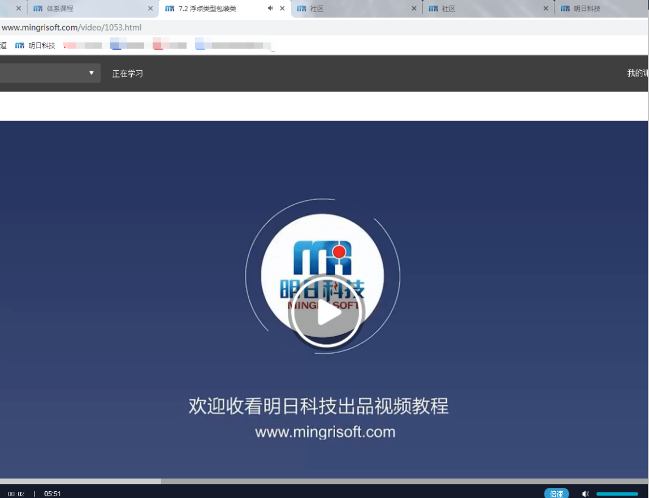Click the first 社区 tab favicon
This screenshot has width=649, height=498.
tap(302, 8)
